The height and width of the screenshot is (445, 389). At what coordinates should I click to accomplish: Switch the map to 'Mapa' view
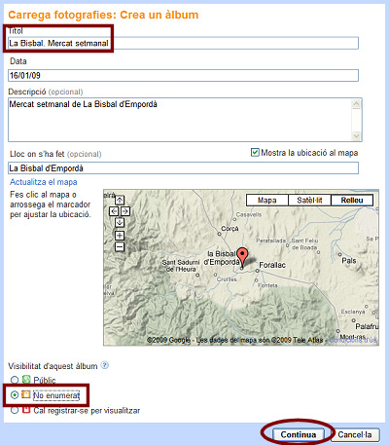(x=267, y=201)
